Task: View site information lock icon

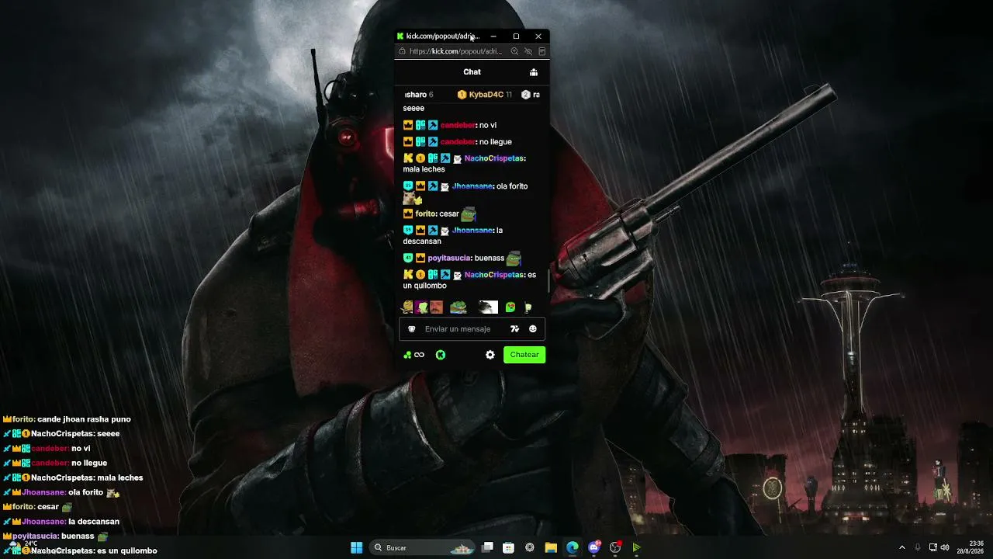Action: (x=402, y=51)
